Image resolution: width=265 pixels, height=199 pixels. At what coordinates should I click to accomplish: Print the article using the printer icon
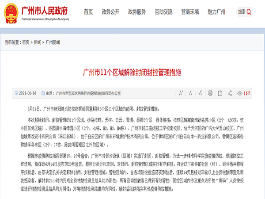pyautogui.click(x=210, y=93)
